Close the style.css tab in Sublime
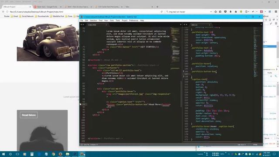The width and height of the screenshot is (279, 157). (209, 25)
